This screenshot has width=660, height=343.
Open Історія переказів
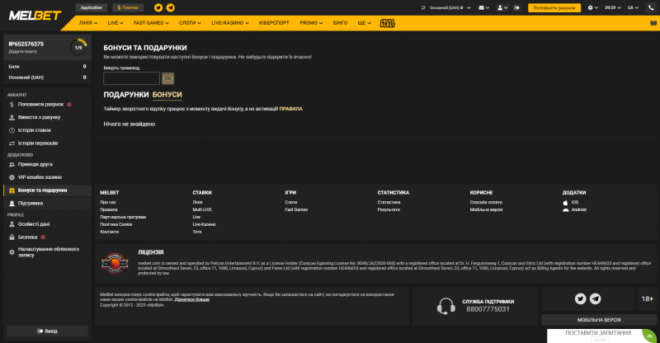[38, 143]
